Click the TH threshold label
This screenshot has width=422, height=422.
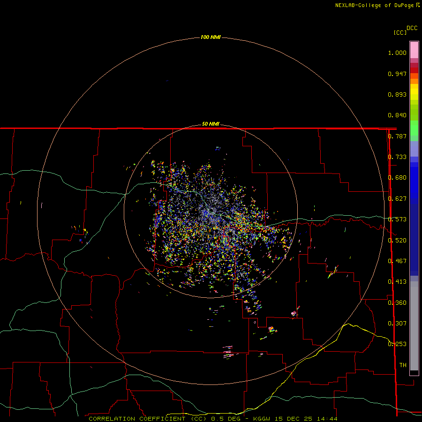(x=403, y=365)
